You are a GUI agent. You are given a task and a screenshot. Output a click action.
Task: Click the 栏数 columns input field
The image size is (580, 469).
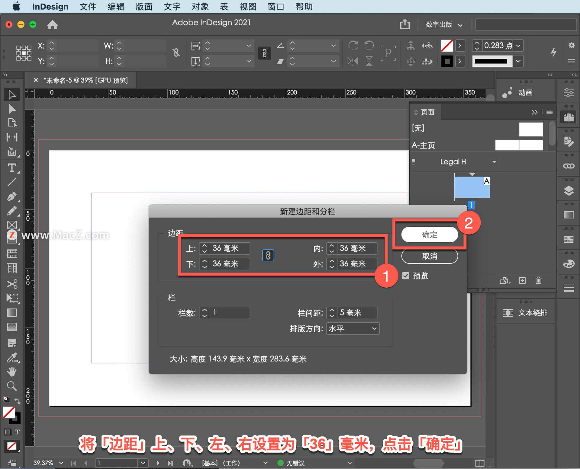click(x=230, y=313)
